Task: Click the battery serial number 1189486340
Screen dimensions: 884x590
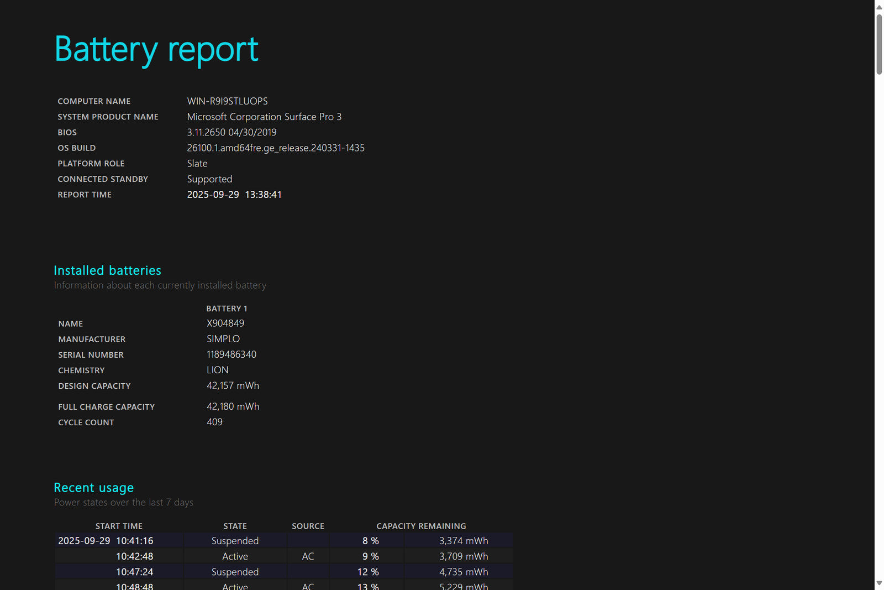Action: 231,354
